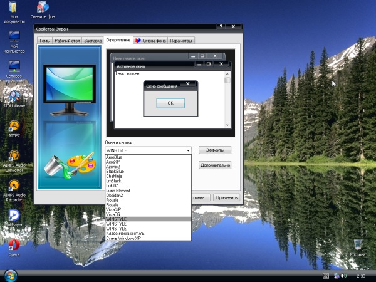Choose AeroBlue from the style list
376x282 pixels.
(115, 157)
